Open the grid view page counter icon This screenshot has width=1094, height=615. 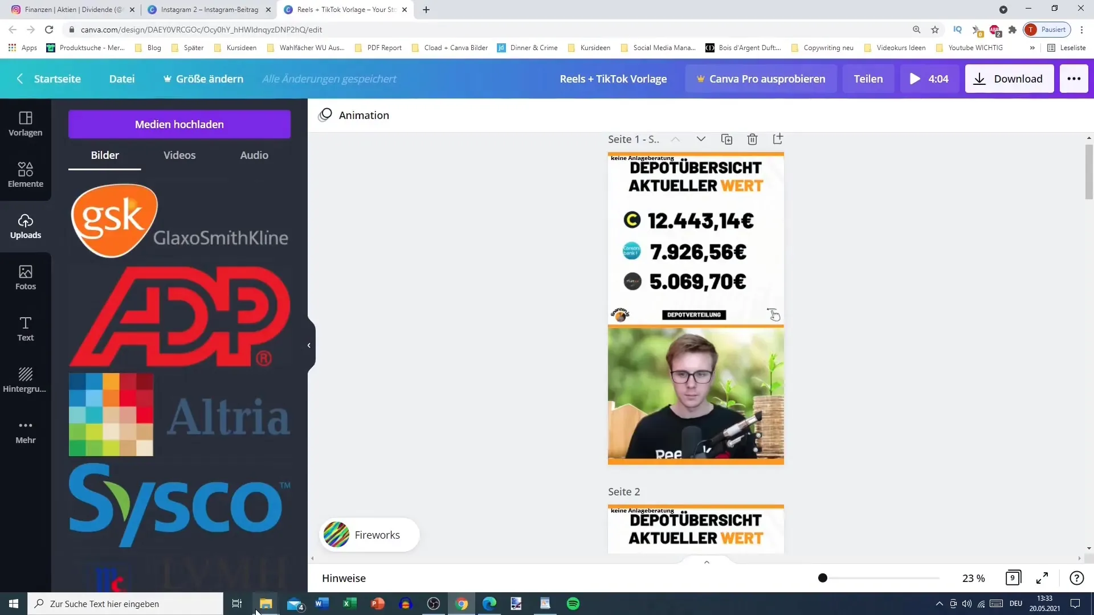point(1013,578)
